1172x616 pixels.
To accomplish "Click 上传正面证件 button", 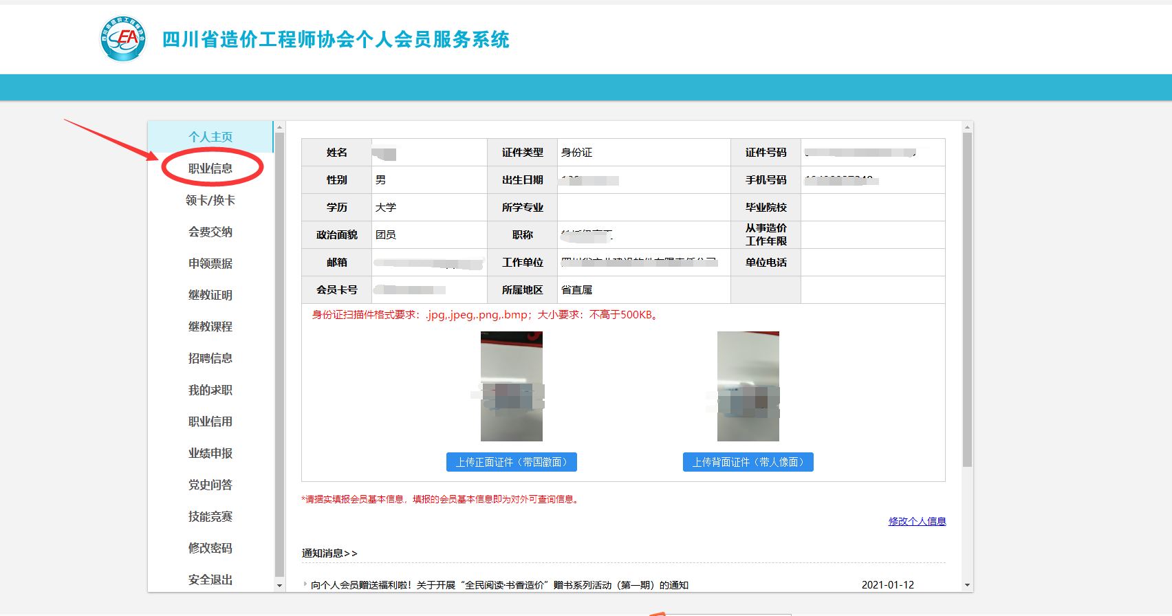I will pos(511,462).
